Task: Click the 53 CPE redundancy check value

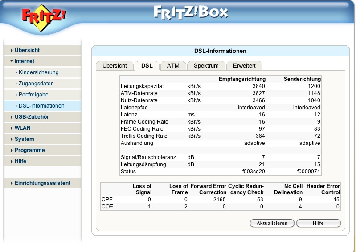Action: pyautogui.click(x=260, y=199)
